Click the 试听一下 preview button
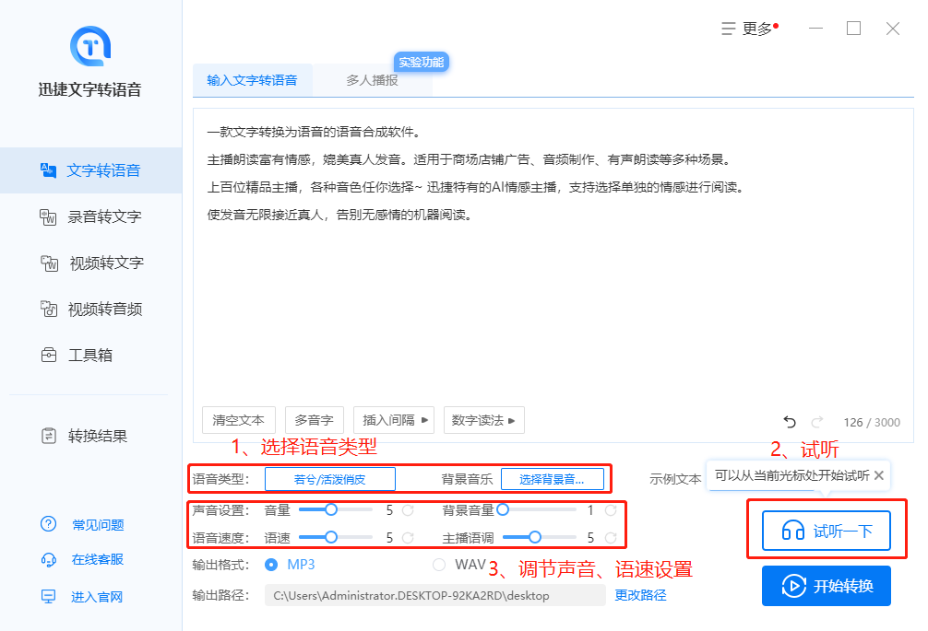The width and height of the screenshot is (928, 631). pyautogui.click(x=827, y=531)
